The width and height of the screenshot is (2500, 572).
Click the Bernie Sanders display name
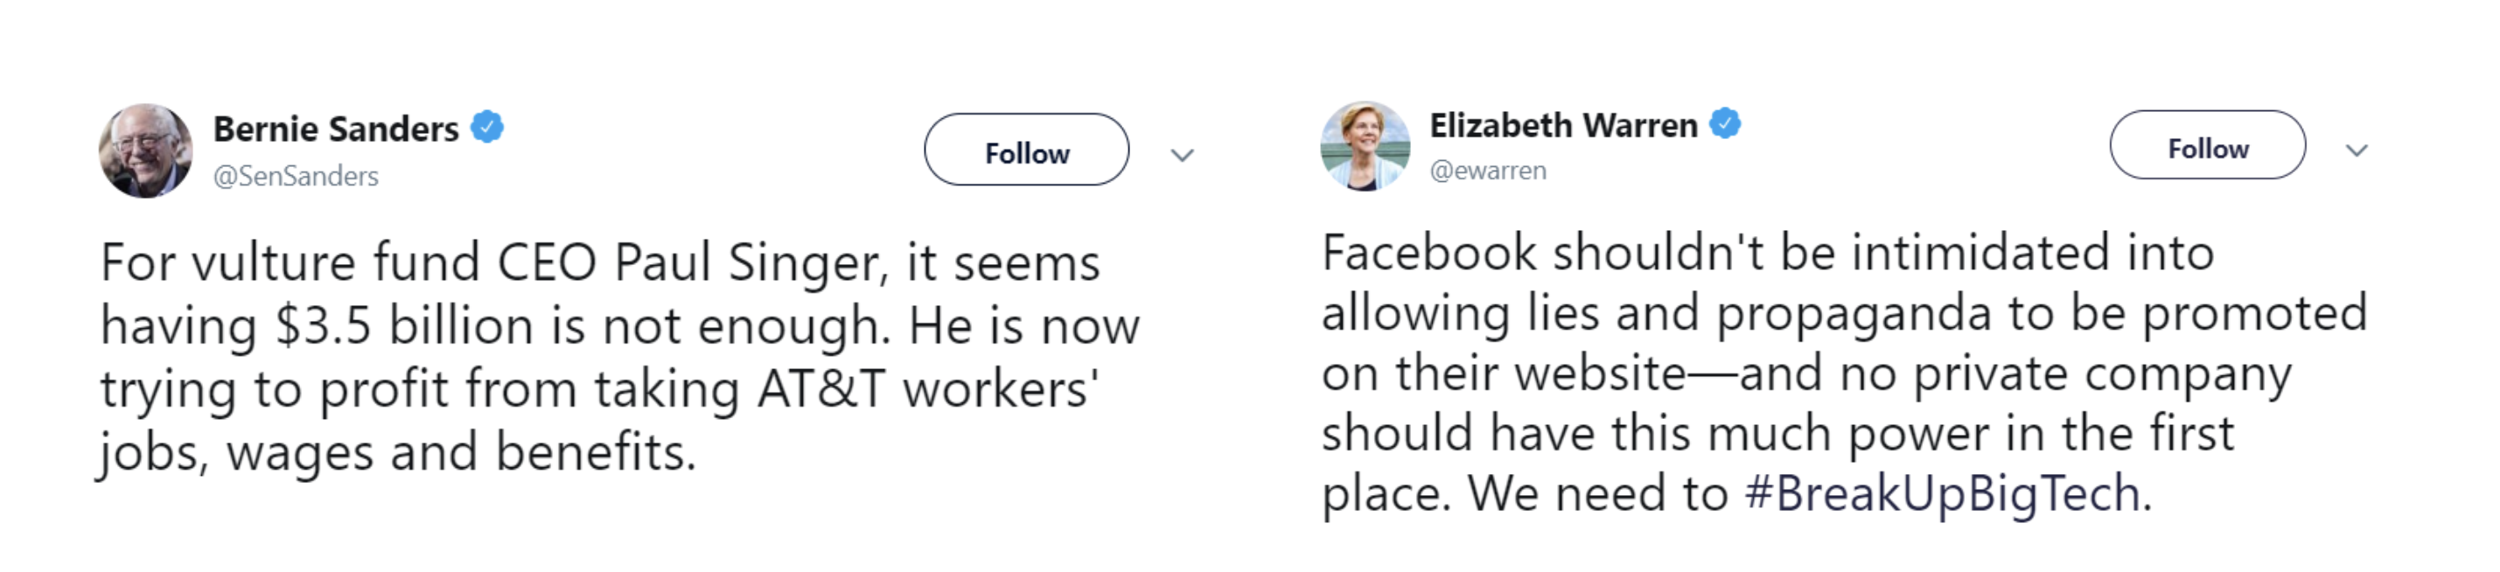click(336, 129)
